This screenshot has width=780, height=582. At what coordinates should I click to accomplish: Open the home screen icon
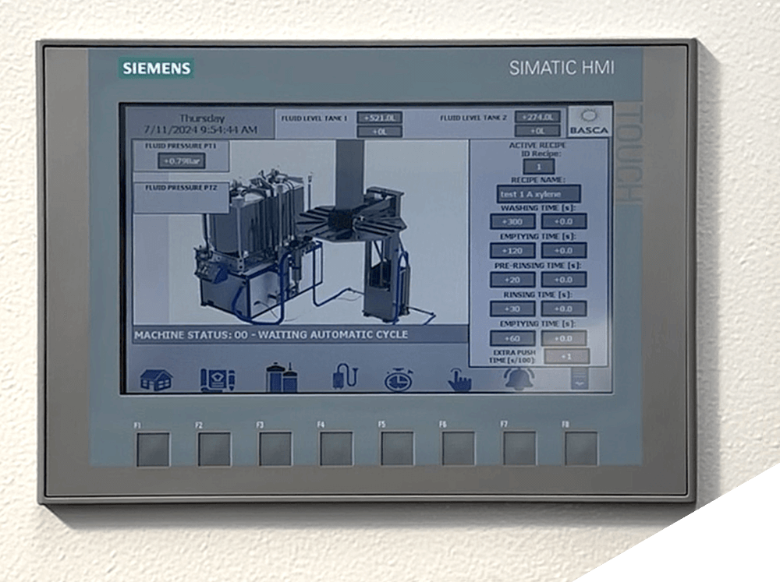(x=156, y=380)
